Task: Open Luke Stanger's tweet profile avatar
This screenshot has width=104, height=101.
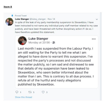Action: click(x=10, y=22)
